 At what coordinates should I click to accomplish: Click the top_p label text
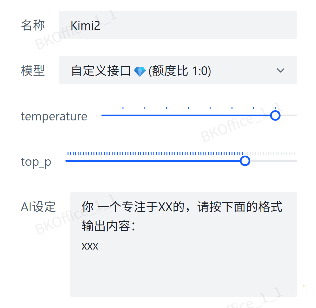(36, 162)
